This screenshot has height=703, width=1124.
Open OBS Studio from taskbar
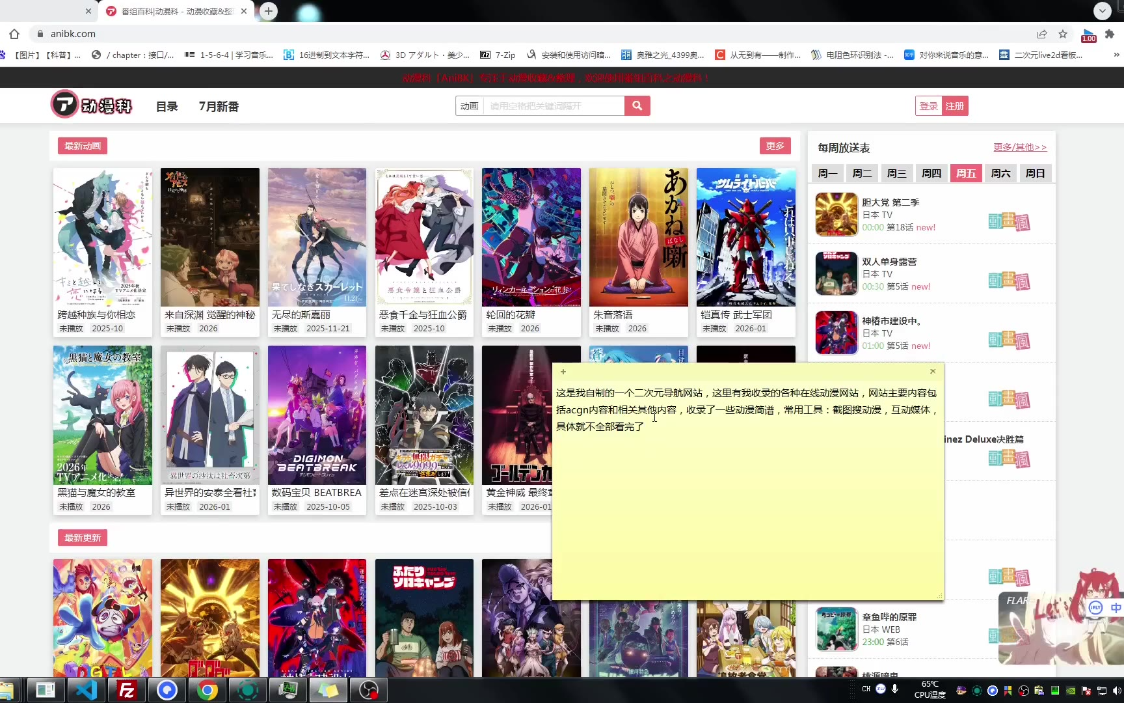[369, 690]
